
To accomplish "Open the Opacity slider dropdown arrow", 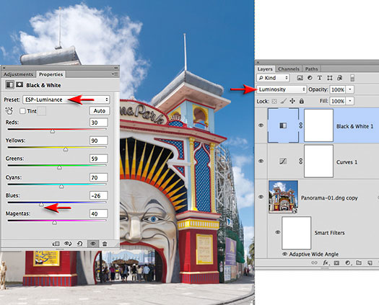I will coord(349,89).
